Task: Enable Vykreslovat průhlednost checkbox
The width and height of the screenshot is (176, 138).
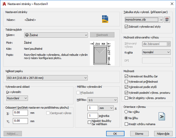Action: (126, 82)
